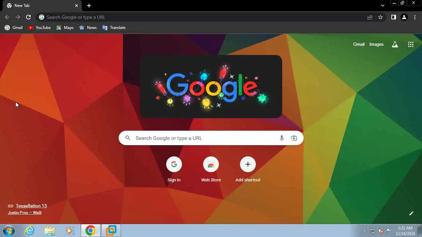Search by image with camera icon

[294, 138]
